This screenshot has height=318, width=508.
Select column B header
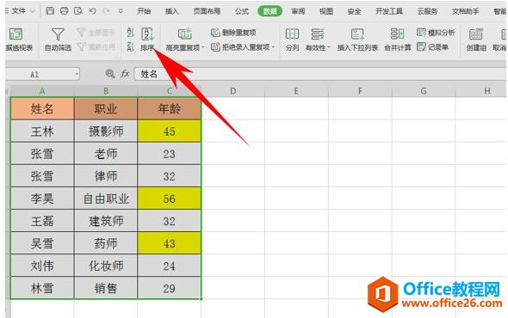tap(106, 91)
